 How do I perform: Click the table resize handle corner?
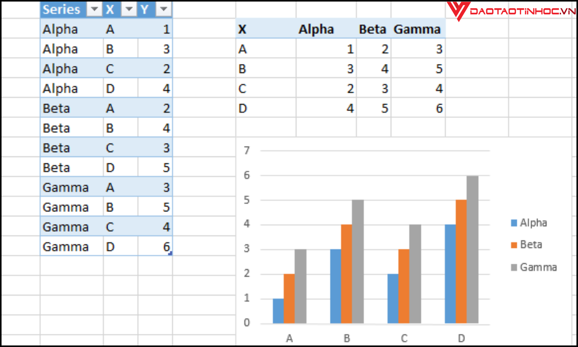170,253
